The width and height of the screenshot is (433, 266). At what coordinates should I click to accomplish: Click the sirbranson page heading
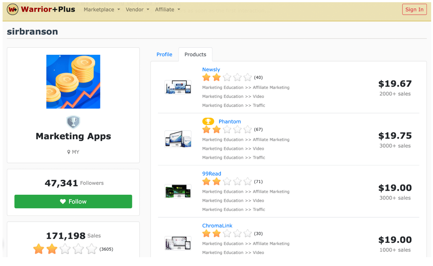(32, 32)
